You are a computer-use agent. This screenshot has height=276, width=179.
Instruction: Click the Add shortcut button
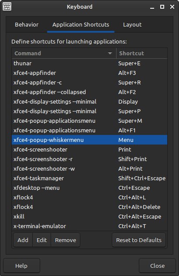[23, 240]
